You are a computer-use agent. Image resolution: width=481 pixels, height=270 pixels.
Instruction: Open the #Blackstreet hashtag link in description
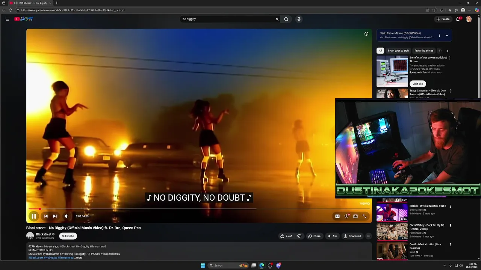point(36,258)
